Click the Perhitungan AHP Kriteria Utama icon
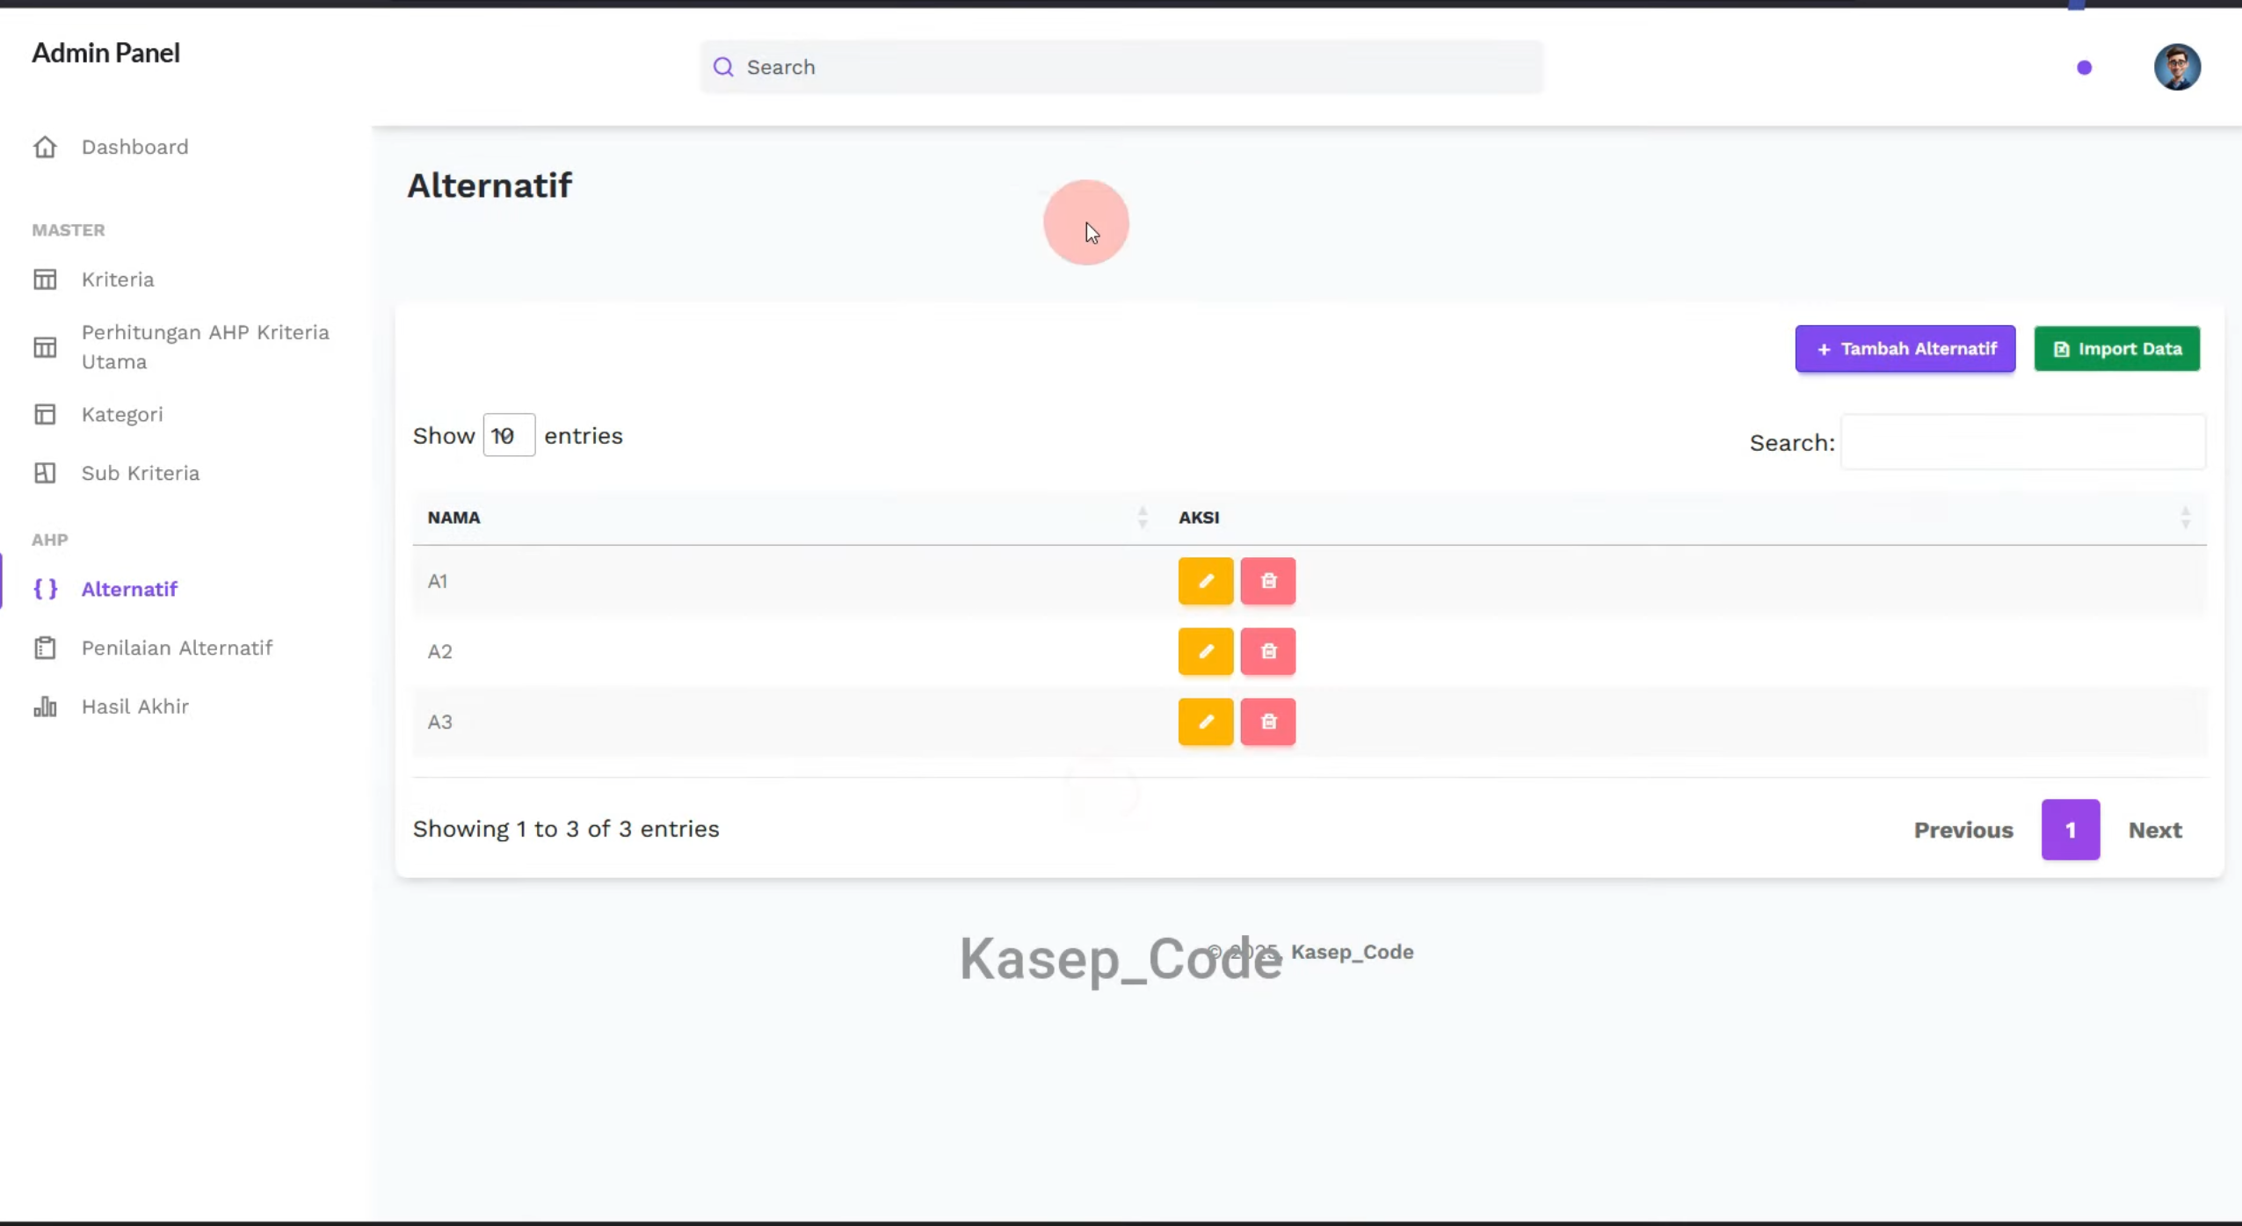The image size is (2242, 1226). point(45,347)
